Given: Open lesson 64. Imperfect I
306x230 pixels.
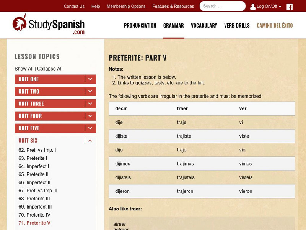Looking at the screenshot, I should pyautogui.click(x=34, y=166).
